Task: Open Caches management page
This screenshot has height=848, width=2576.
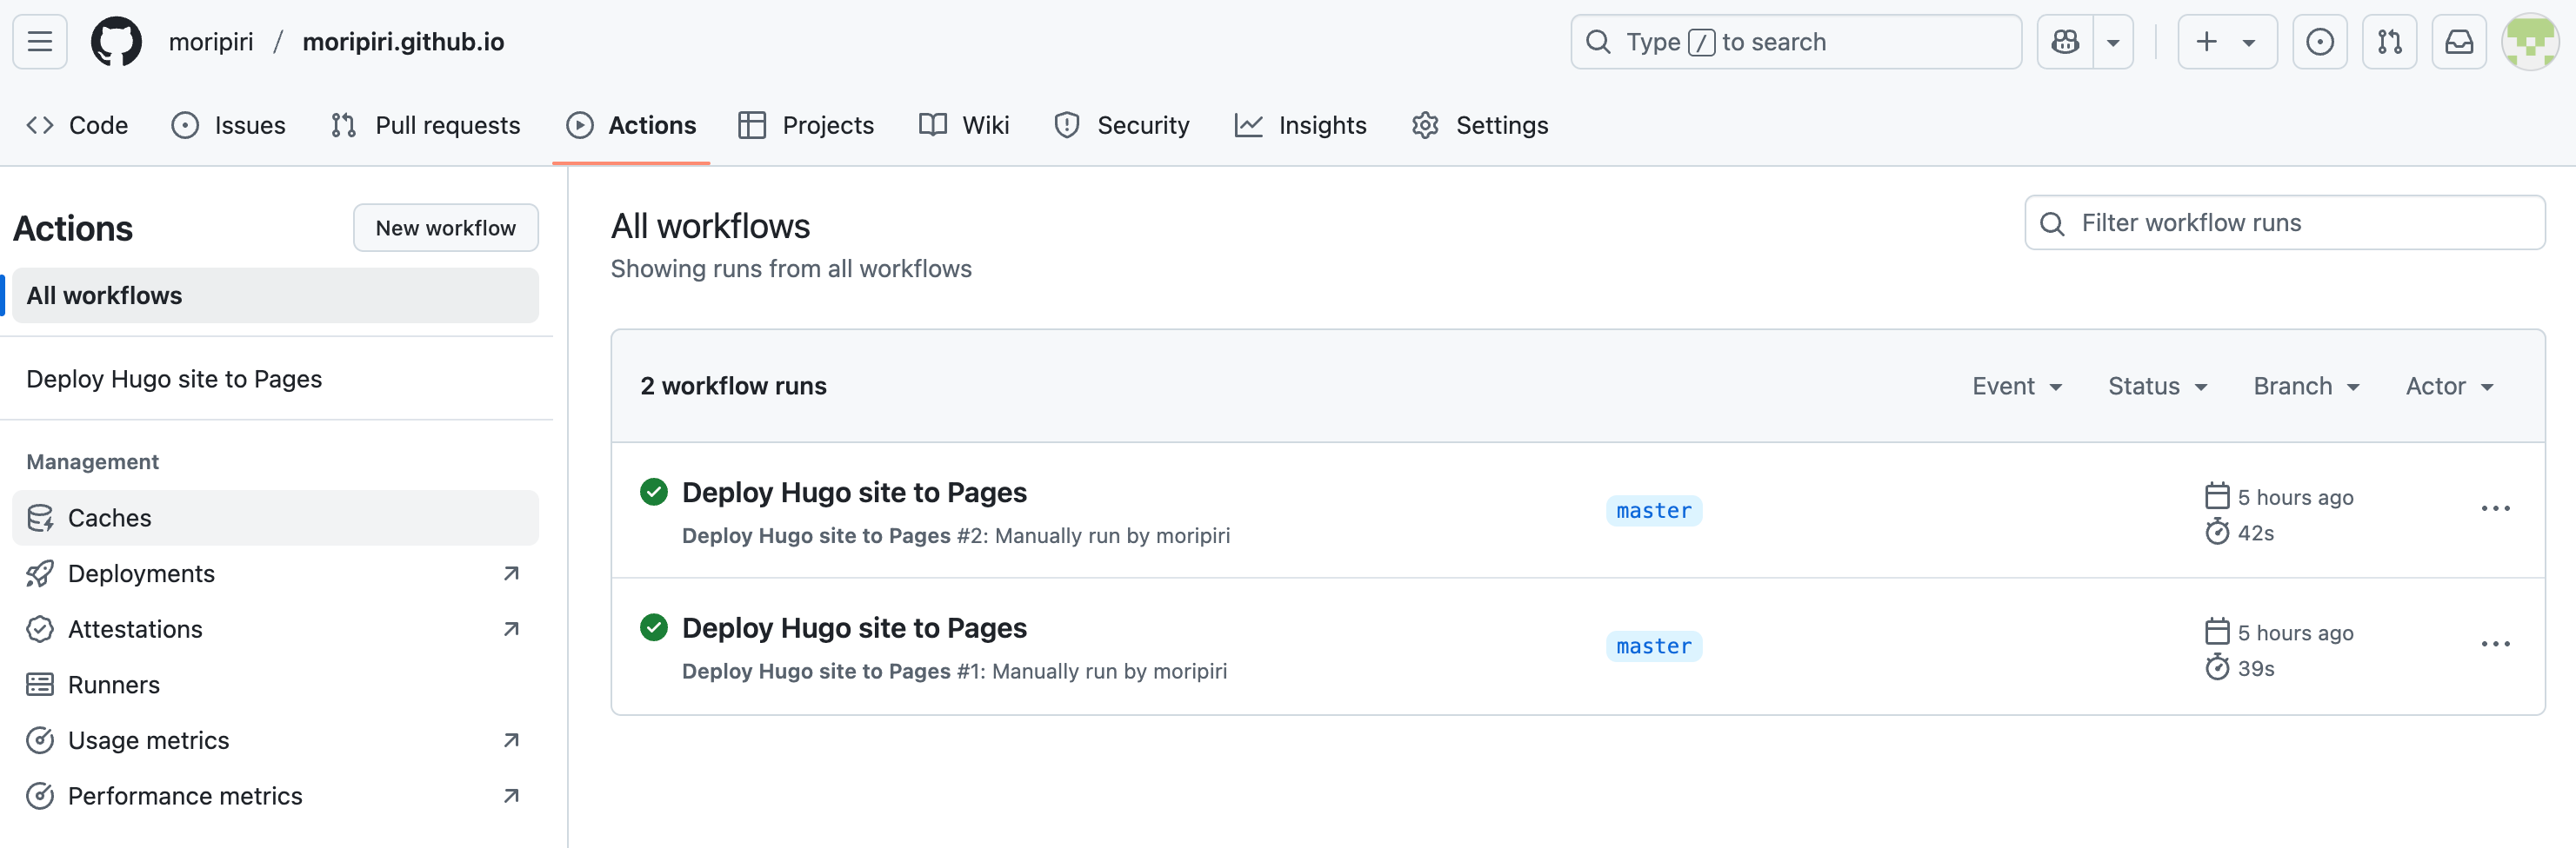Action: pos(275,519)
